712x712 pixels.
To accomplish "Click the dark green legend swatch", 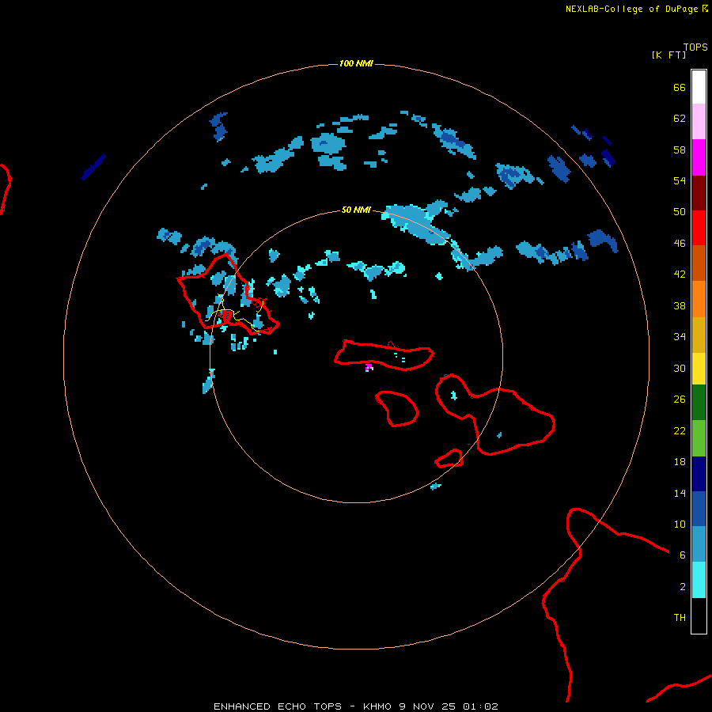I will 699,403.
